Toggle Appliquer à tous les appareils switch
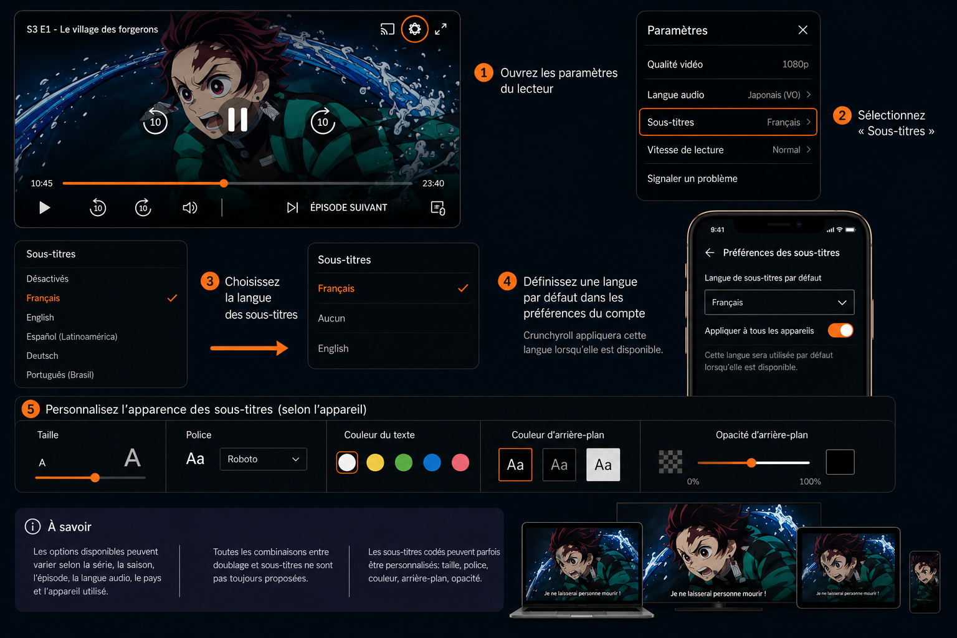The image size is (957, 638). 840,330
